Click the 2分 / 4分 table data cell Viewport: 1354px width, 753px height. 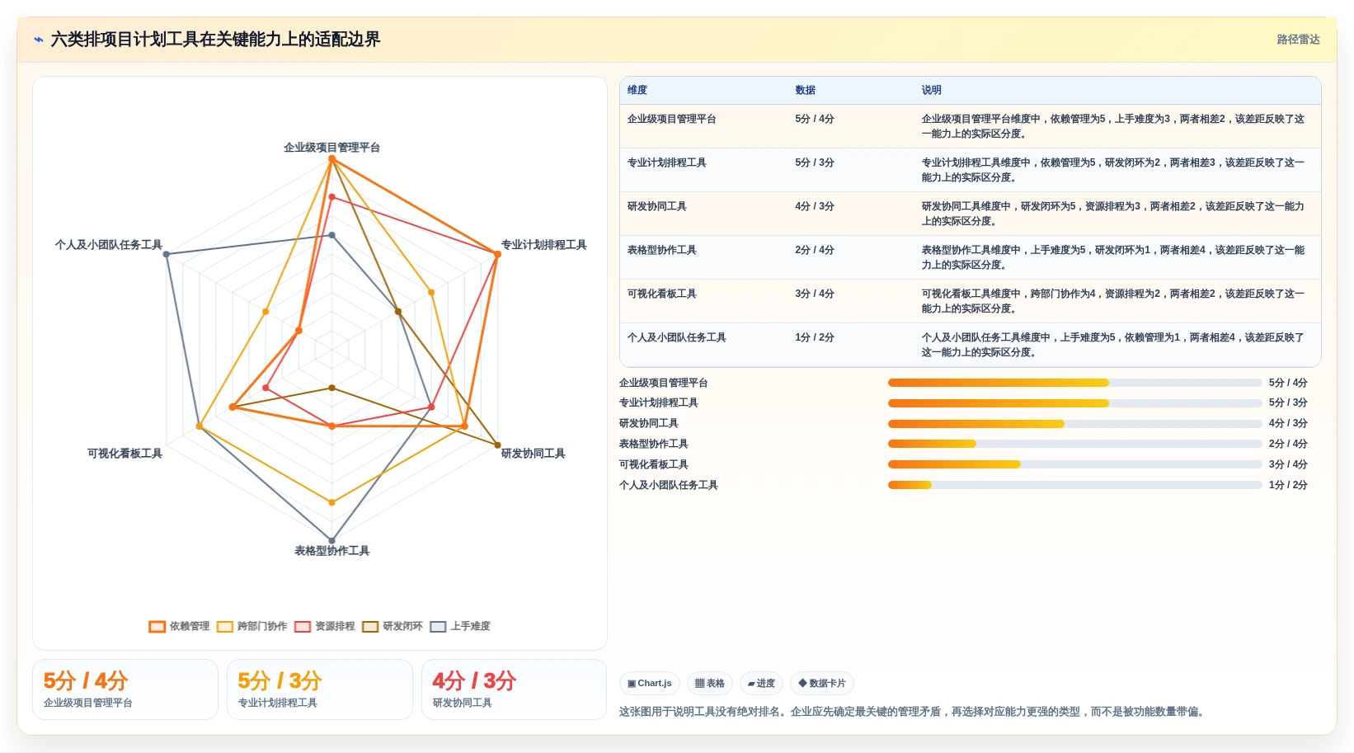tap(815, 250)
